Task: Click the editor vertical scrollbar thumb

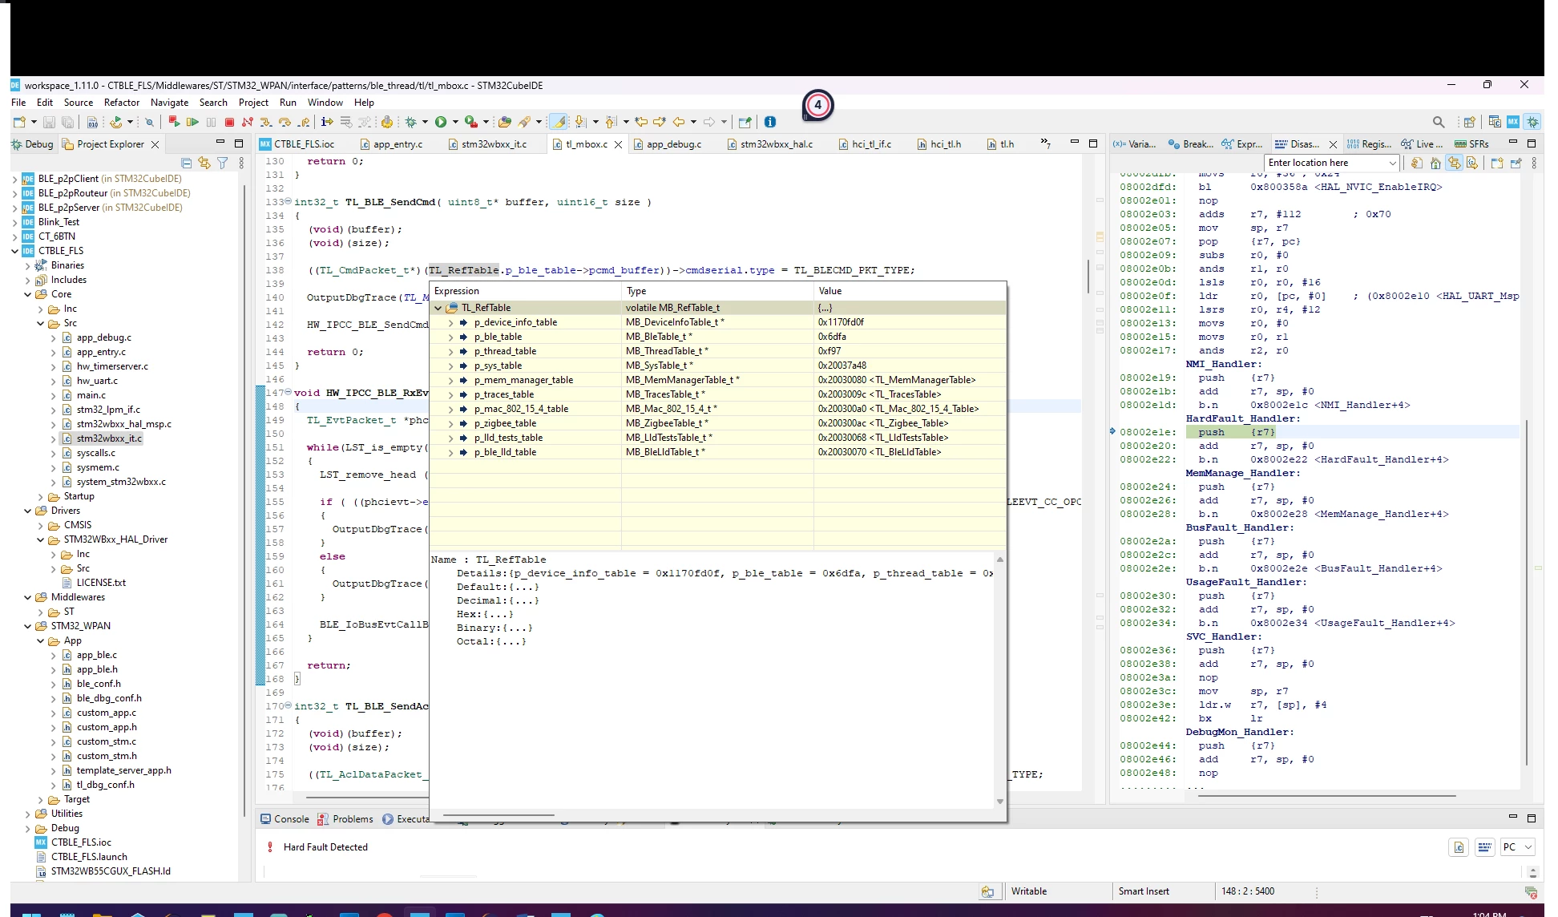Action: tap(1088, 277)
